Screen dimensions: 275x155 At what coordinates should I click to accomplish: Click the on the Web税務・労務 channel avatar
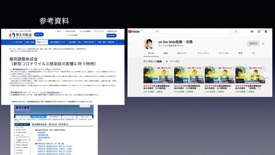[x=149, y=44]
